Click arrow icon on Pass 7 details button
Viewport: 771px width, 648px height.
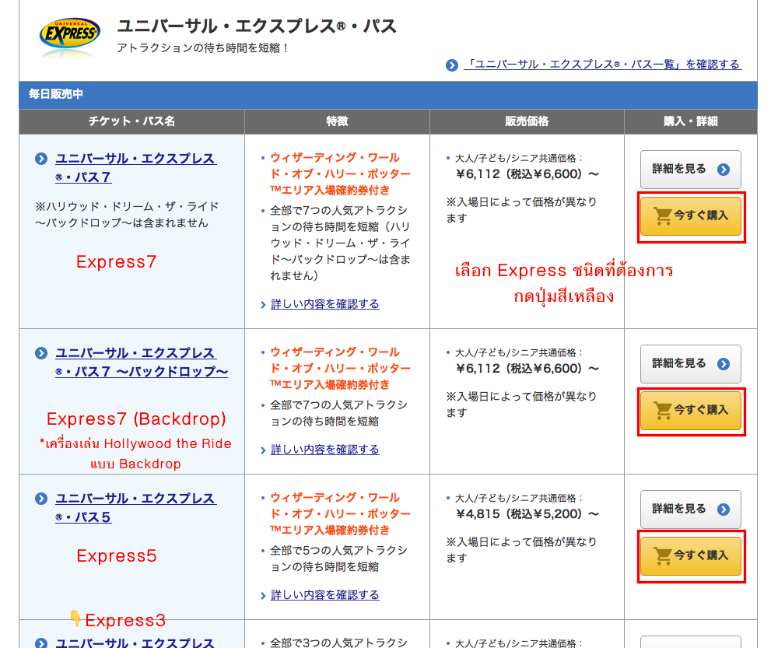point(724,170)
